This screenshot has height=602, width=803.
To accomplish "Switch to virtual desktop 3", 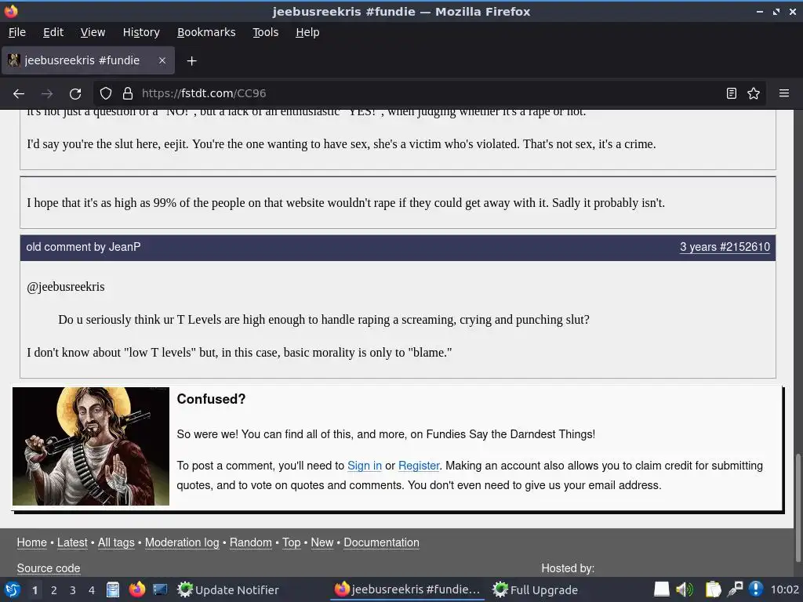I will (x=73, y=590).
